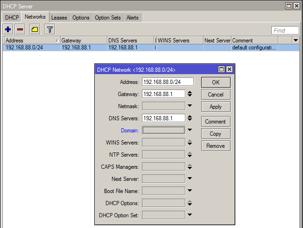
Task: Toggle the Gateway field up/down arrows
Action: coord(190,94)
